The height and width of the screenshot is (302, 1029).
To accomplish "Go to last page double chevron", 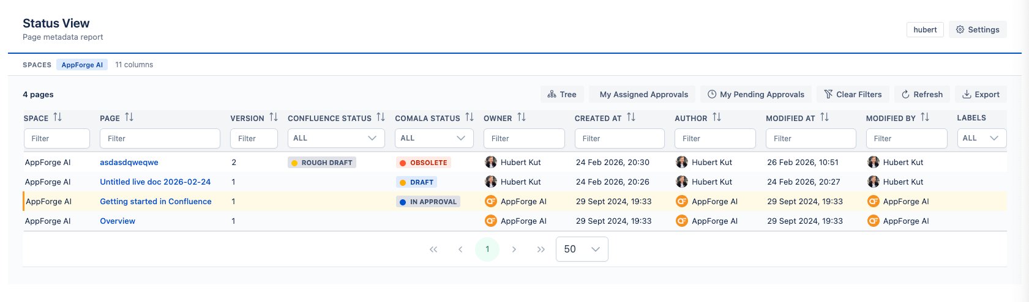I will tap(541, 249).
